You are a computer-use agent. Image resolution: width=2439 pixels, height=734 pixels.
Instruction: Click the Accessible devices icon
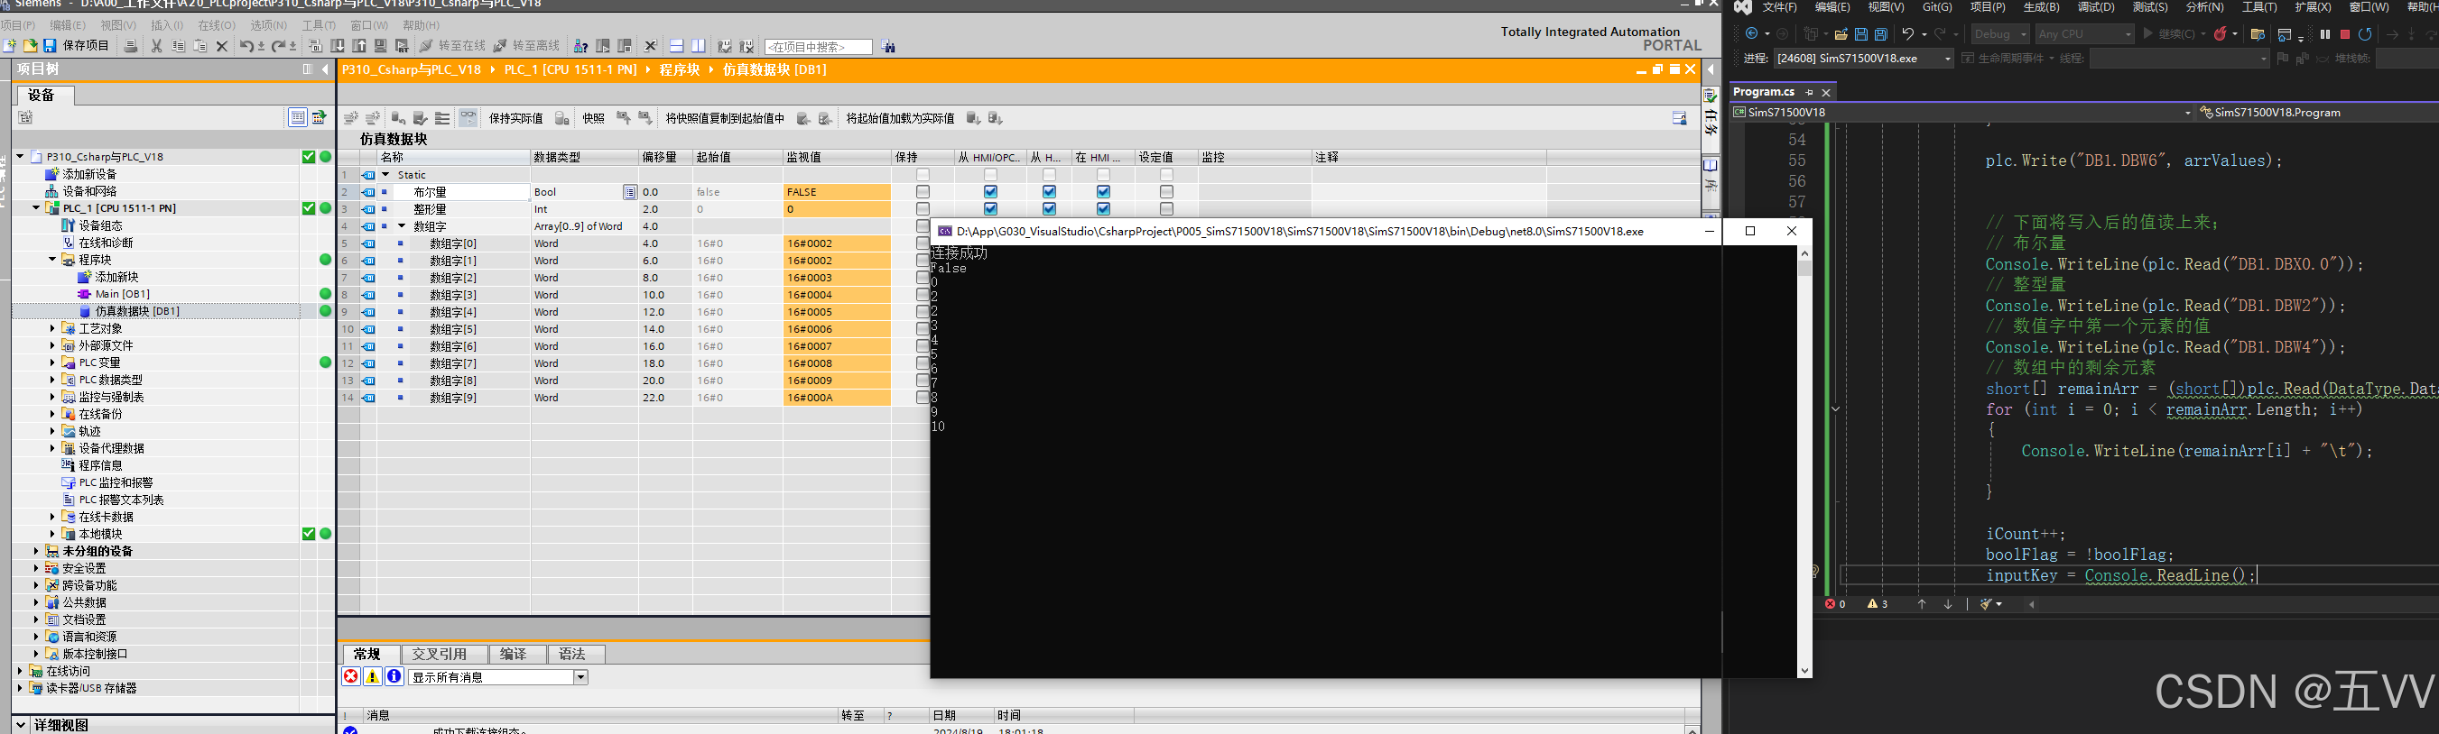(580, 45)
